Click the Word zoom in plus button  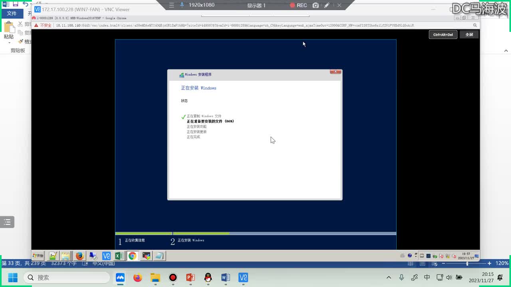(x=489, y=263)
